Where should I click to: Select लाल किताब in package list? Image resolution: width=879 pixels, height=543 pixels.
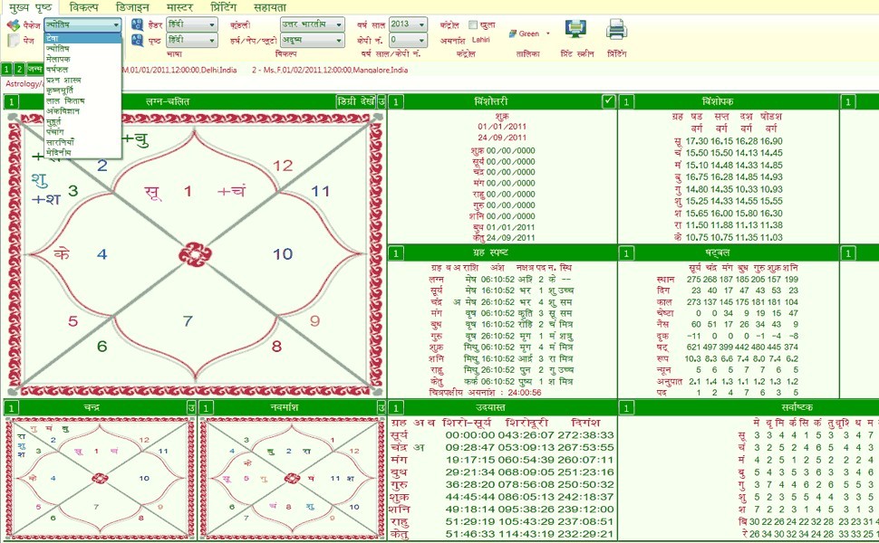[x=83, y=100]
